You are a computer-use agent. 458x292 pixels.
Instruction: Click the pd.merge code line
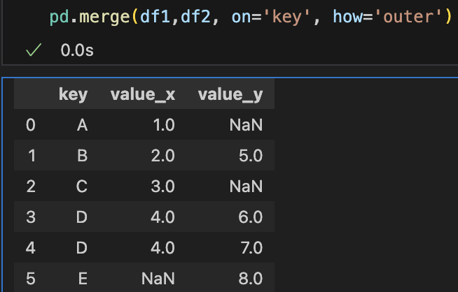[x=251, y=17]
